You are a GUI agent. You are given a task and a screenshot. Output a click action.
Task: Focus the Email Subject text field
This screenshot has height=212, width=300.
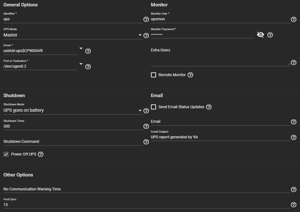click(220, 137)
